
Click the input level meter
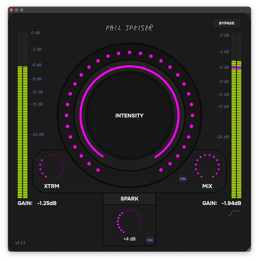[23, 115]
